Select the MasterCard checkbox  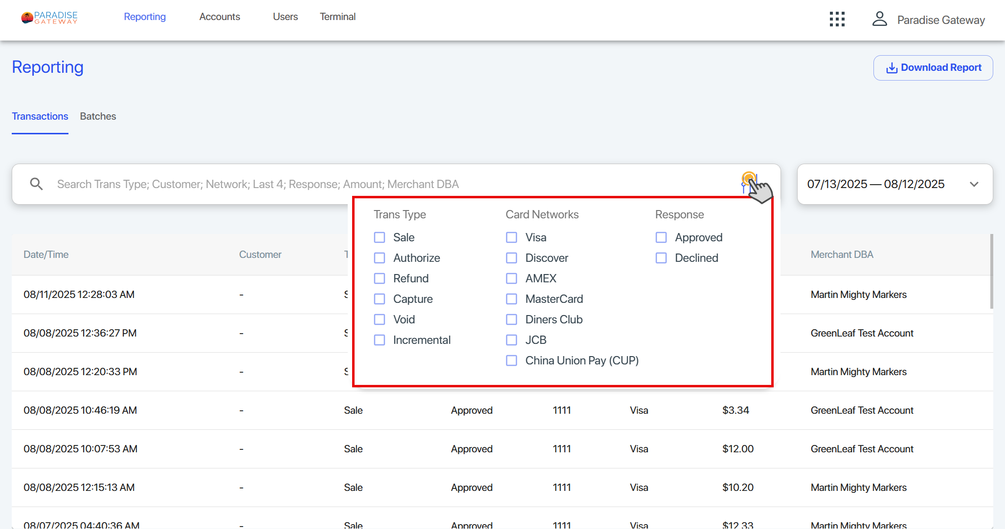(512, 299)
